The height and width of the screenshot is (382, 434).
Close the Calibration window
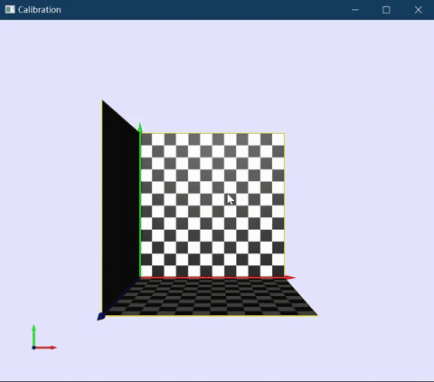[418, 10]
